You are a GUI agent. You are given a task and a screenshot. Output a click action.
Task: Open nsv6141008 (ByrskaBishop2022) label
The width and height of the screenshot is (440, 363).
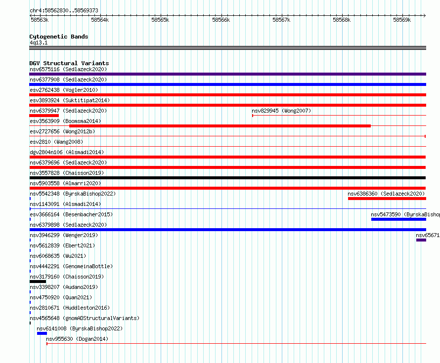point(80,328)
